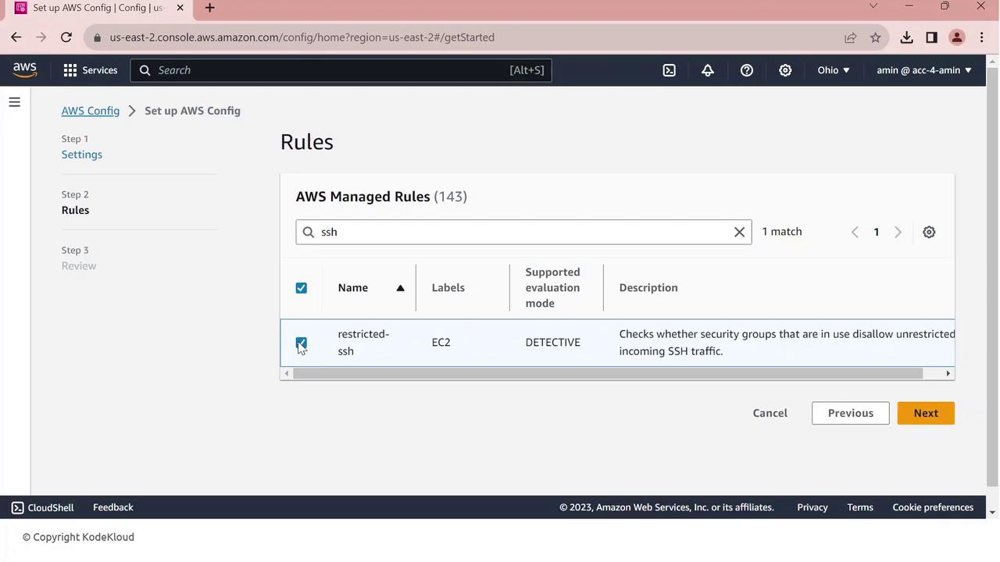
Task: Open CloudShell icon in the footer
Action: (18, 507)
